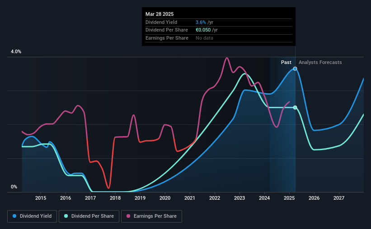Image resolution: width=371 pixels, height=229 pixels.
Task: Click the teal Dividend Per Share data point marker
Action: tap(295, 107)
